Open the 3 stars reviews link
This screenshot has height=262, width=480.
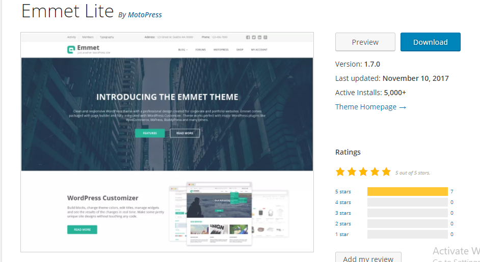click(343, 213)
